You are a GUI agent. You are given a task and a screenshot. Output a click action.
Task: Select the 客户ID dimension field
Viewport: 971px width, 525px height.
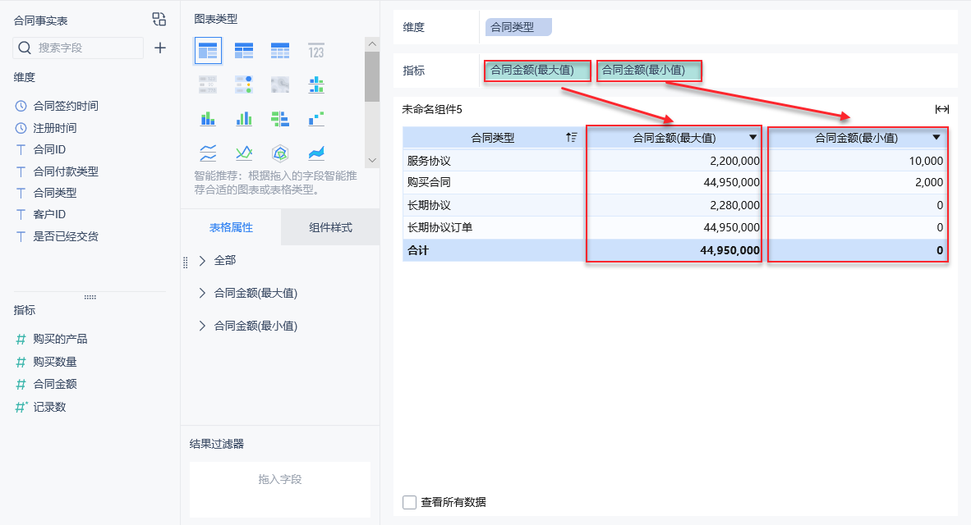point(49,214)
